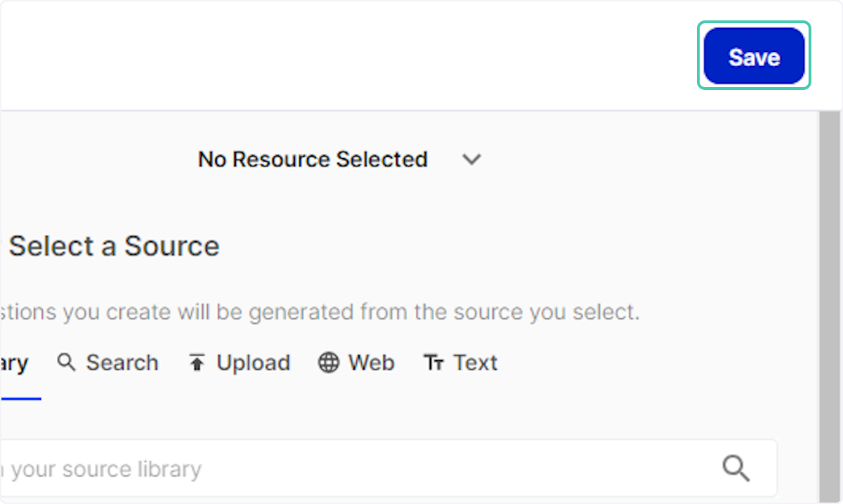Select the Text source tab
843x504 pixels.
coord(475,363)
